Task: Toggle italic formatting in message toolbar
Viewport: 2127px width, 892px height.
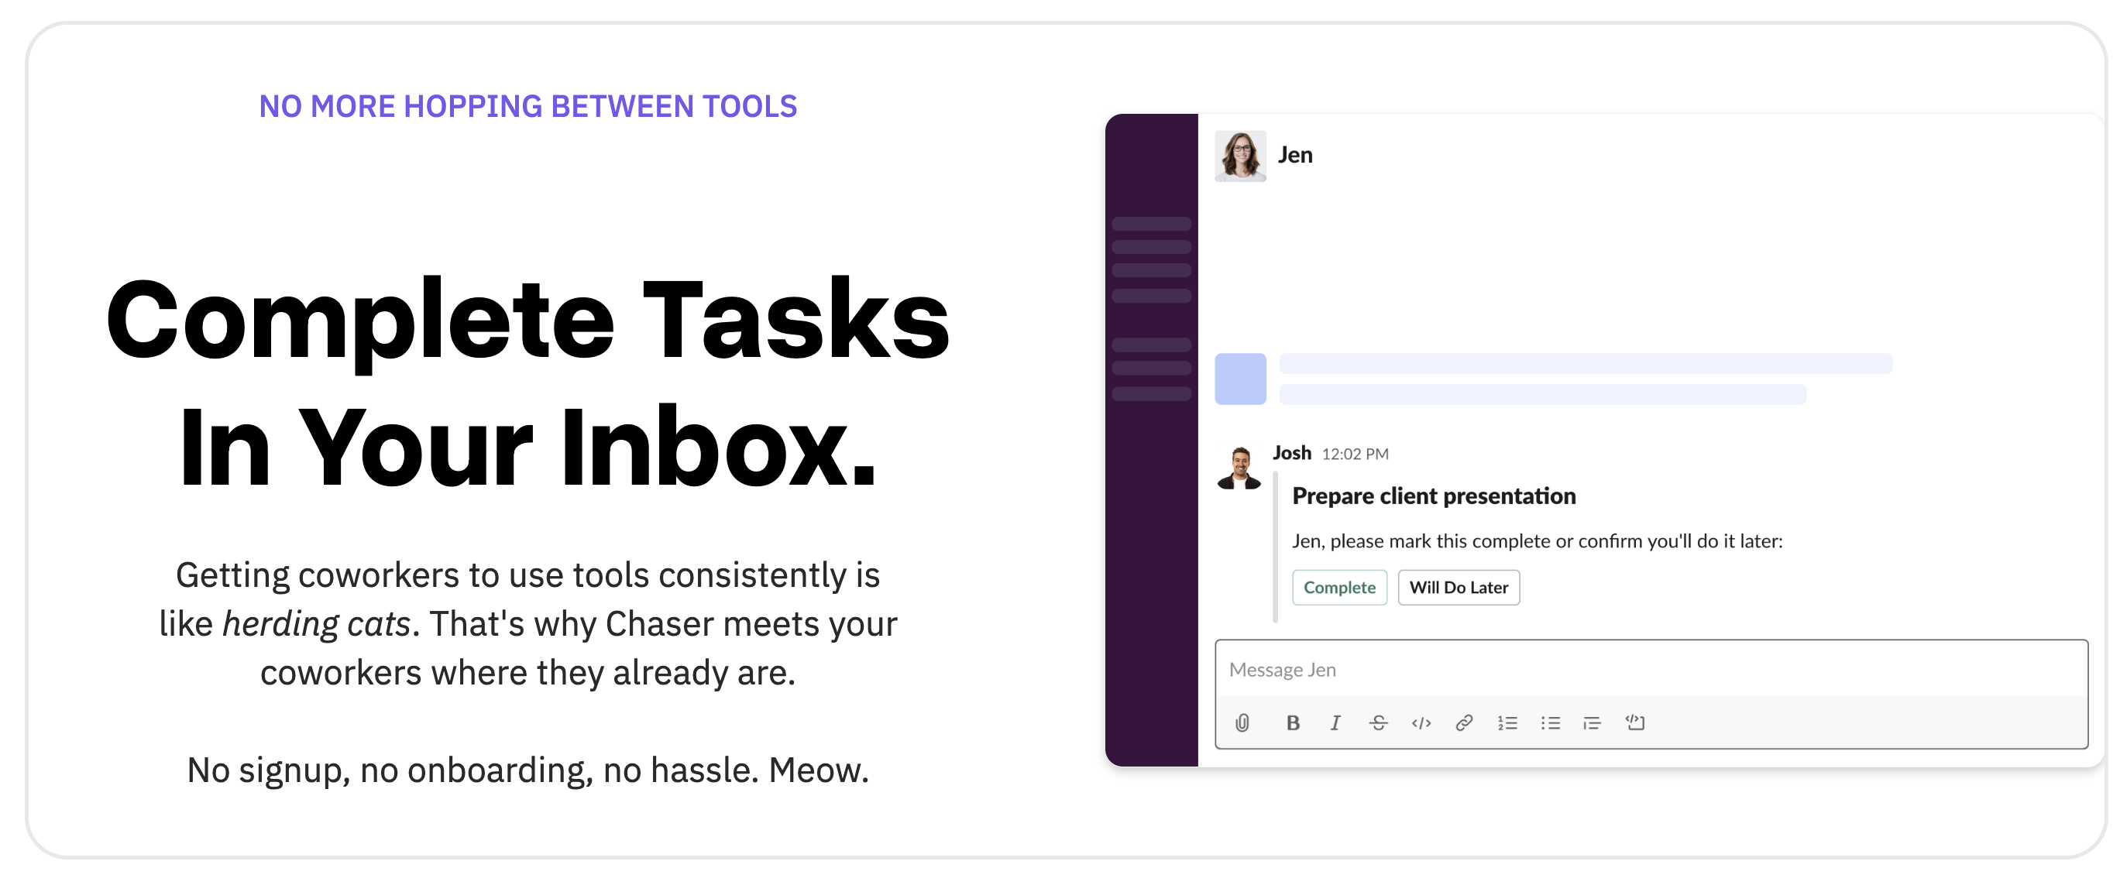Action: click(x=1335, y=723)
